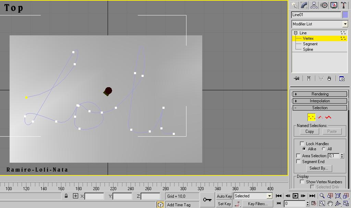Select the Zoom All tool

click(330, 196)
